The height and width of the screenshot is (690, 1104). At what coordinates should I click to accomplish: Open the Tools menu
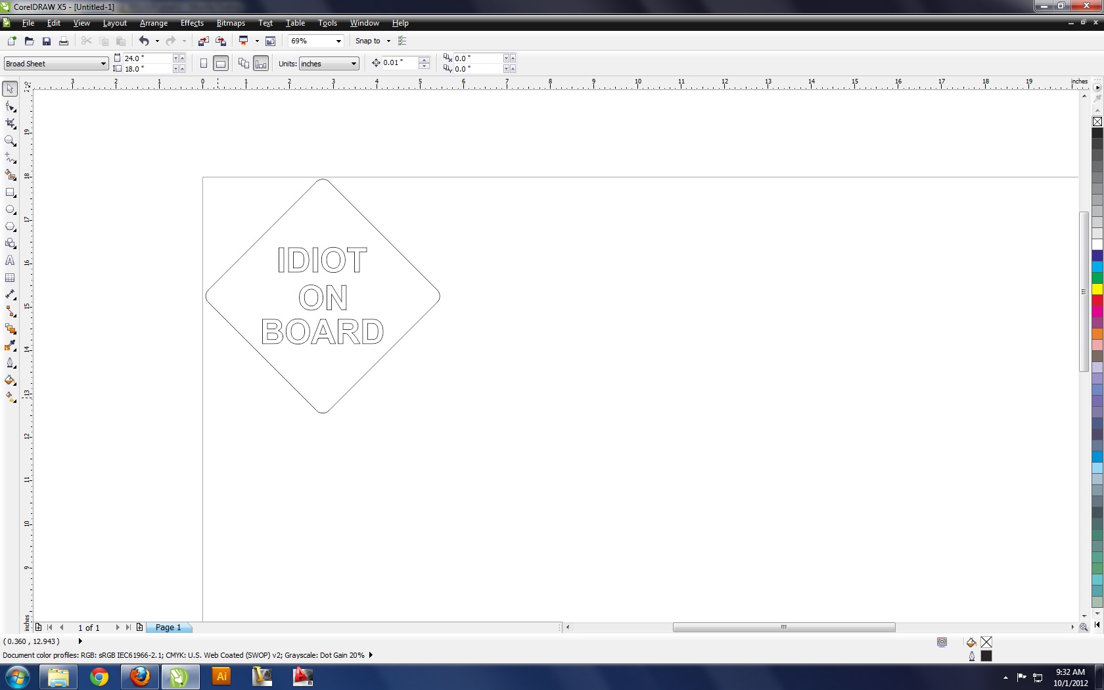(327, 23)
